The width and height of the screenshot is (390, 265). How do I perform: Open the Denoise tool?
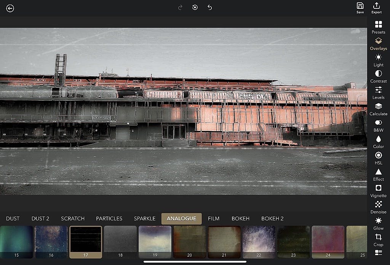[378, 207]
